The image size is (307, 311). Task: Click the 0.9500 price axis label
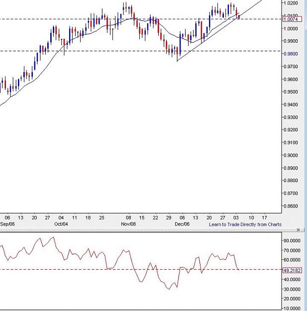[291, 92]
